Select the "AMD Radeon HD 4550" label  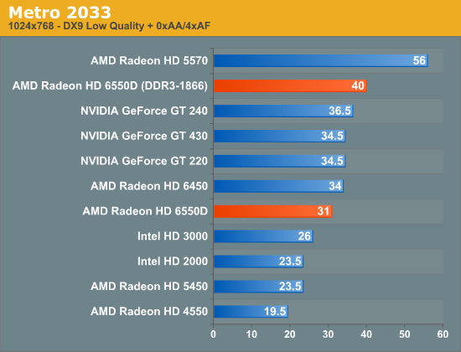(x=149, y=312)
